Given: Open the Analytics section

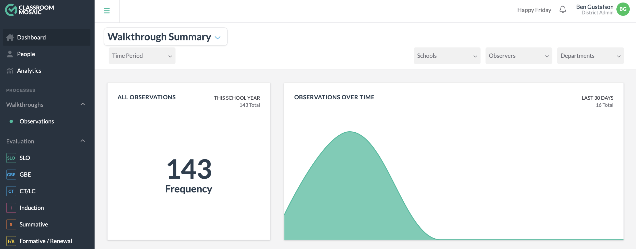Looking at the screenshot, I should tap(29, 71).
